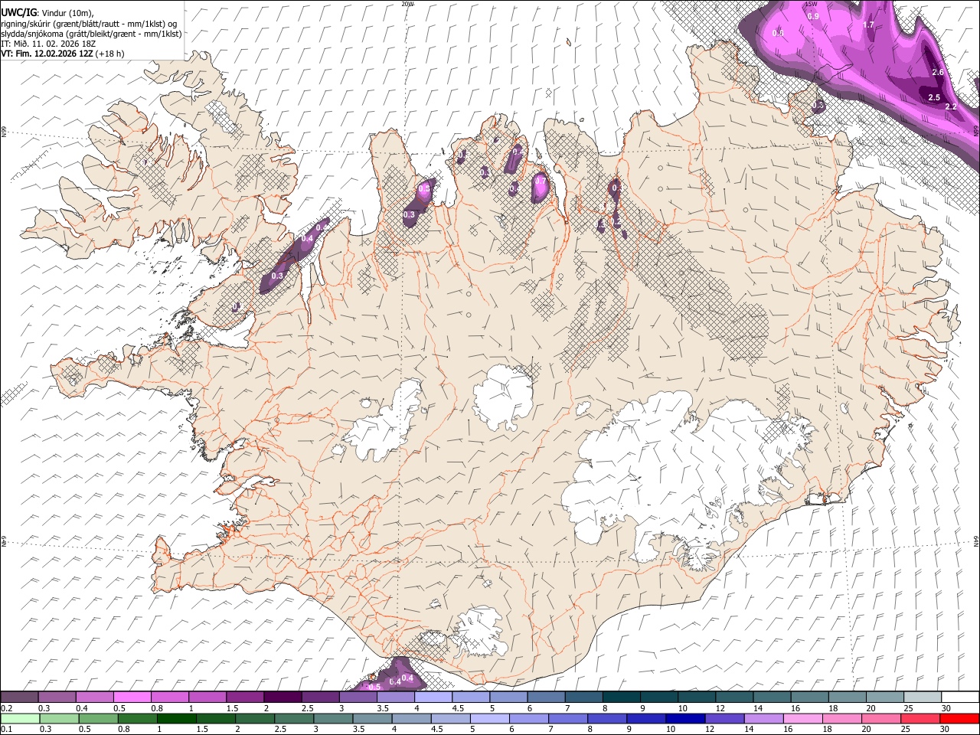
Task: Click the Mýrdalsjökull glacier near the south coast
Action: tap(479, 632)
